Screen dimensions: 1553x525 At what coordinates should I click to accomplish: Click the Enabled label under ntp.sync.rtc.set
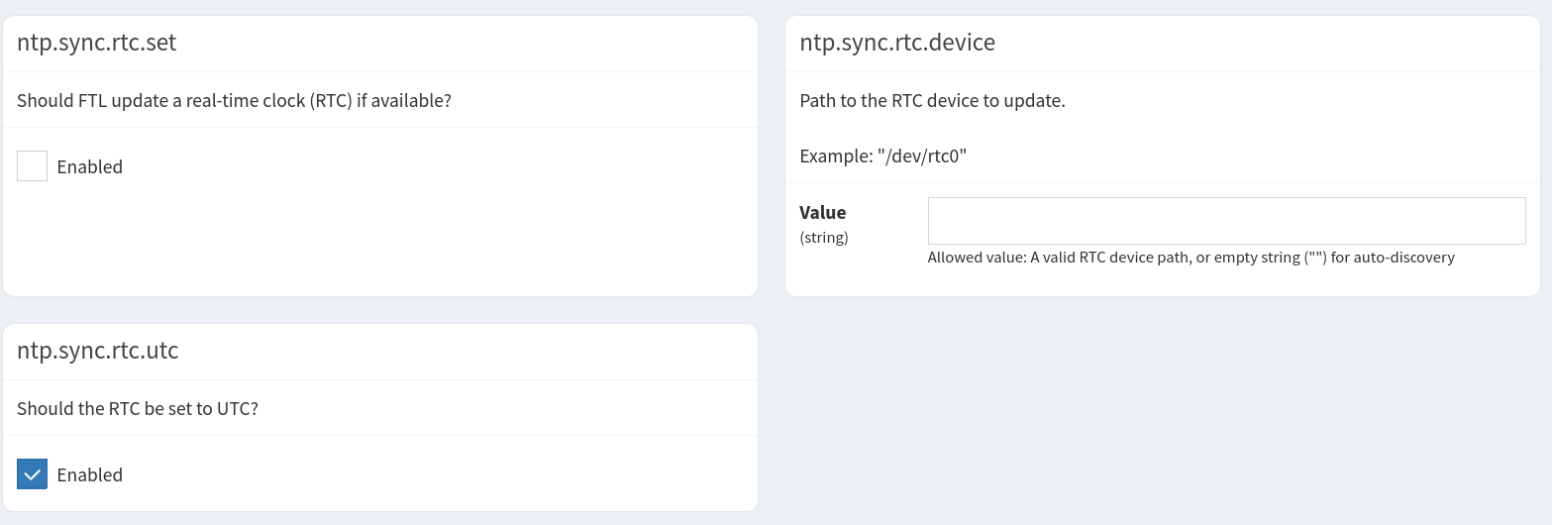[89, 166]
